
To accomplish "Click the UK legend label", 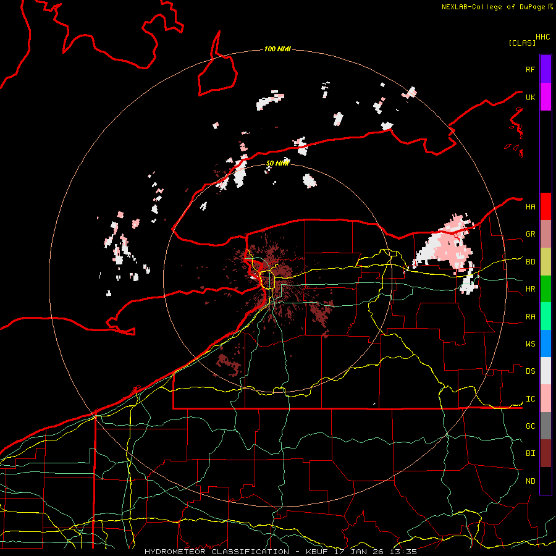I will coord(530,97).
